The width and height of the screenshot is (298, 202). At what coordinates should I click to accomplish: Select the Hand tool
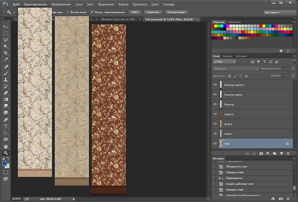6,146
